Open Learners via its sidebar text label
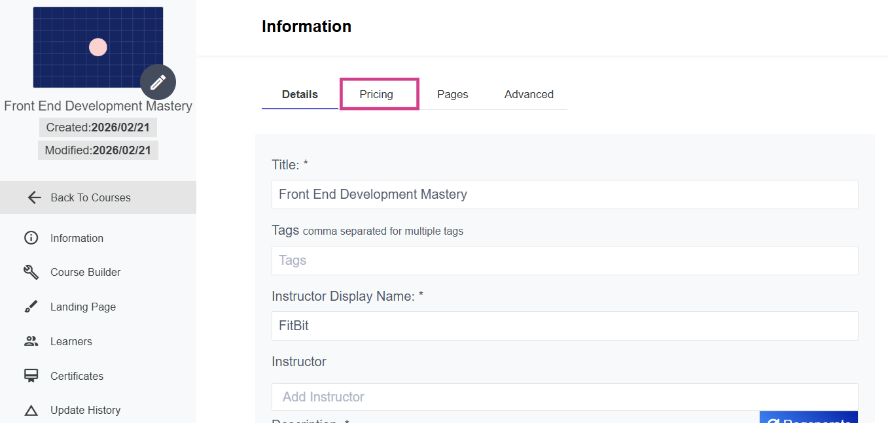 71,341
